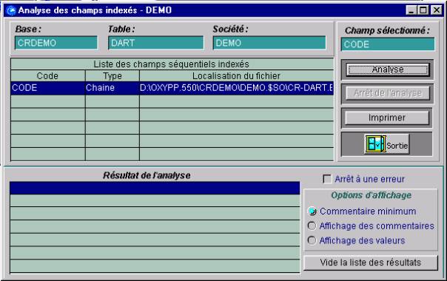Click the application icon in the title bar
This screenshot has width=447, height=281.
click(x=11, y=10)
